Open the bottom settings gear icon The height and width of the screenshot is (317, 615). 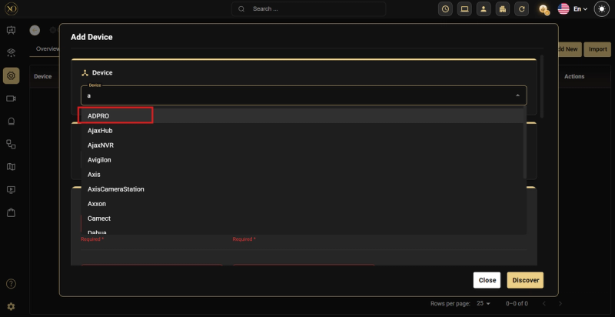(x=11, y=306)
